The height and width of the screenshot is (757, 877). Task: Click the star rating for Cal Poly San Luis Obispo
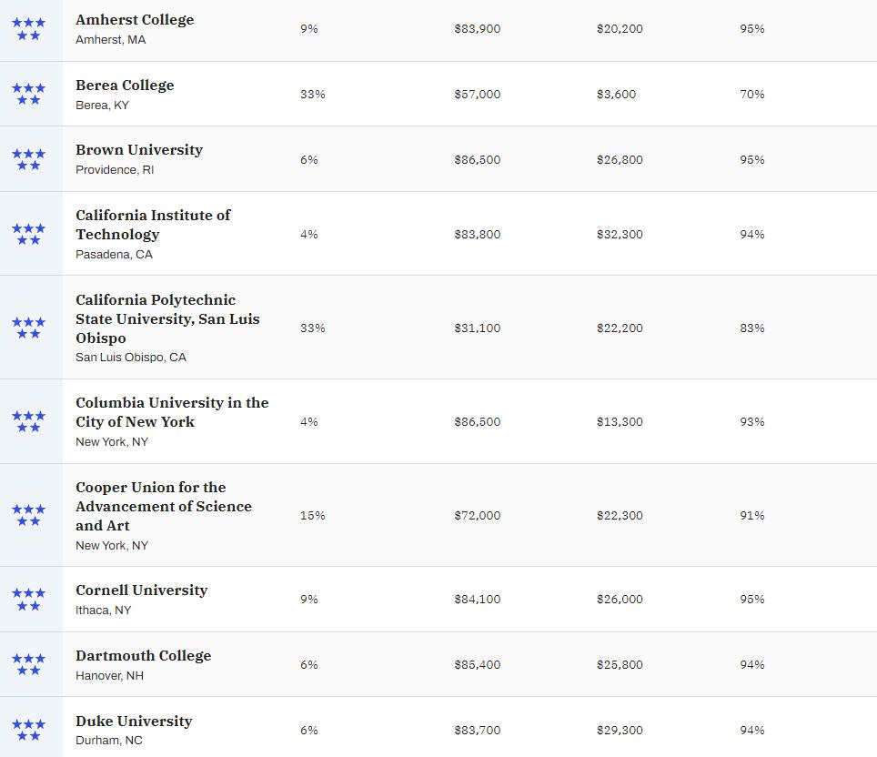[x=28, y=328]
